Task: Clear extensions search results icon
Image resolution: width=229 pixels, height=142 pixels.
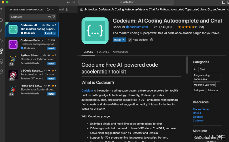Action: [49, 17]
